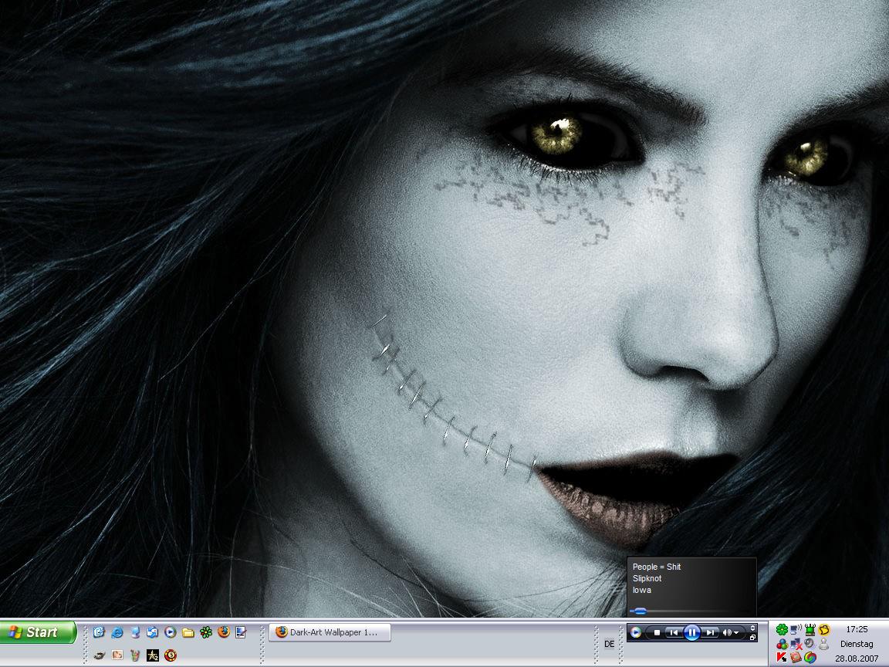The height and width of the screenshot is (667, 889).
Task: Open the casino chip icon in Quick Launch
Action: pyautogui.click(x=171, y=655)
